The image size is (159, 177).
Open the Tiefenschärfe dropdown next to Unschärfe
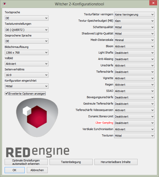click(x=134, y=72)
